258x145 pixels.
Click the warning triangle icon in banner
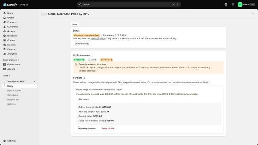click(x=76, y=64)
